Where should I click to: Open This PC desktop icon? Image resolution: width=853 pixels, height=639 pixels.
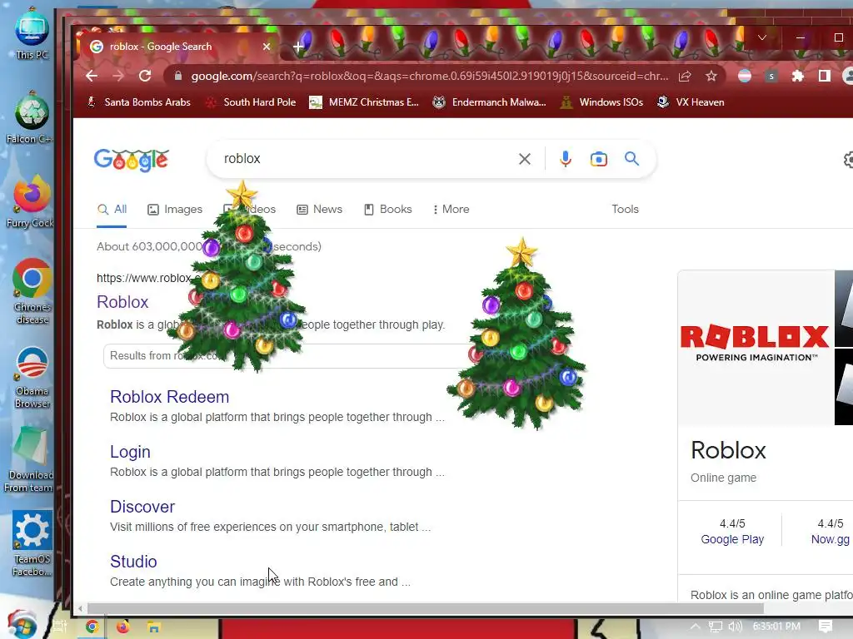tap(32, 33)
